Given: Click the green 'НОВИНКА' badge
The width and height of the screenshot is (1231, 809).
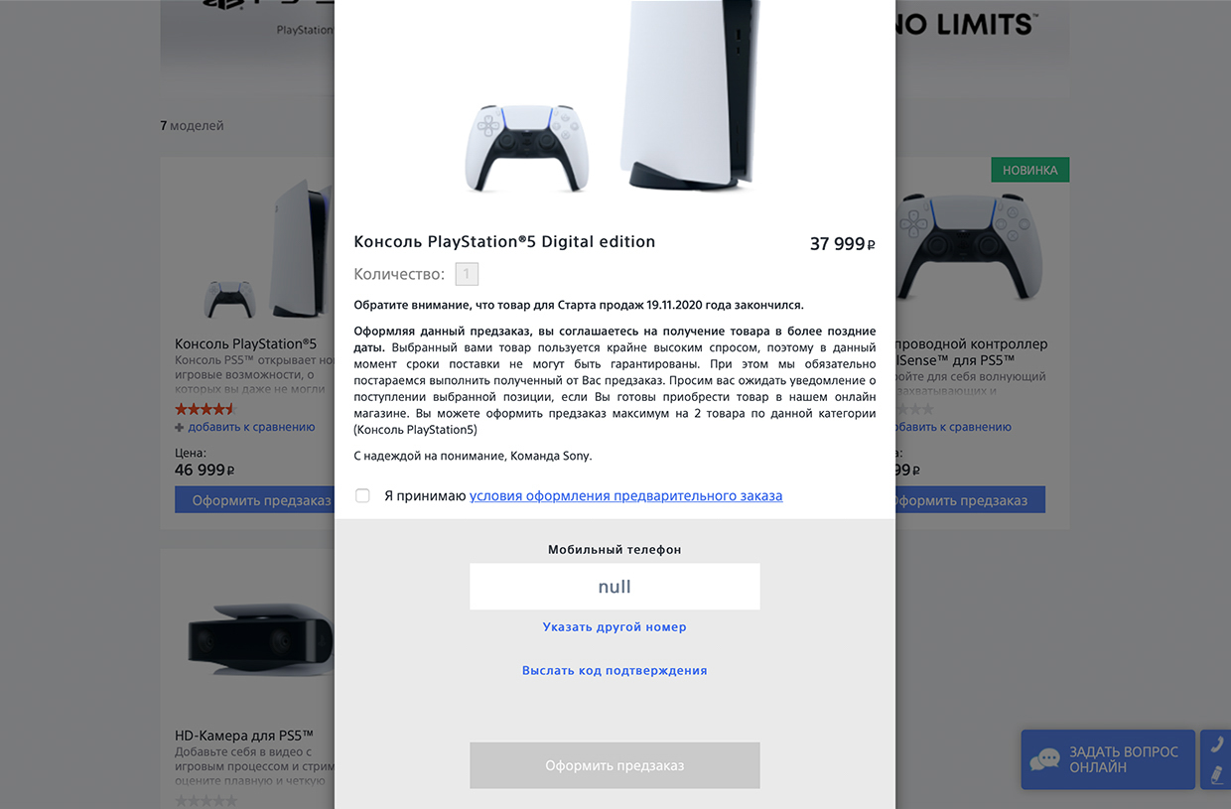Looking at the screenshot, I should [x=1029, y=170].
